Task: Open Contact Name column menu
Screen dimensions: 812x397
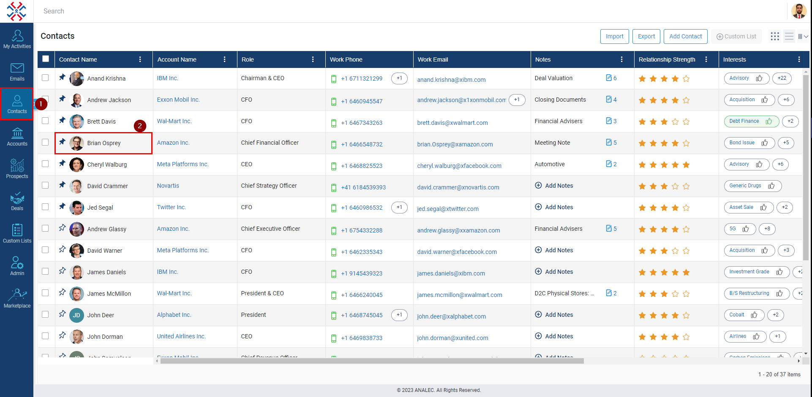Action: pos(140,59)
